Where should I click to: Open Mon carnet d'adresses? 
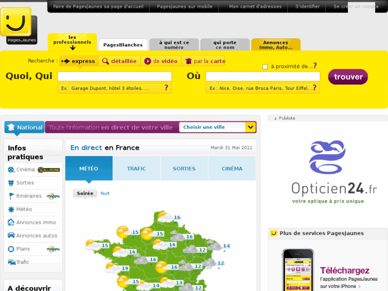tap(255, 6)
